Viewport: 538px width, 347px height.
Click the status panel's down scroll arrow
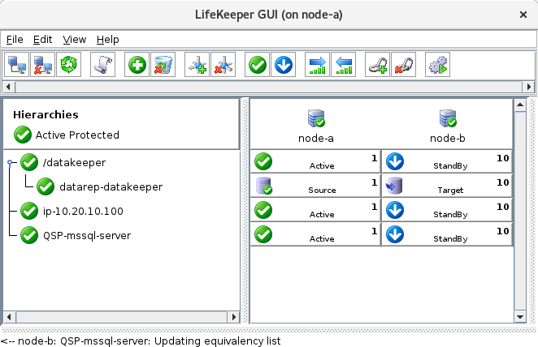point(520,315)
